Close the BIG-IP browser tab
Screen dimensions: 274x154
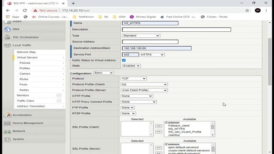click(63, 3)
